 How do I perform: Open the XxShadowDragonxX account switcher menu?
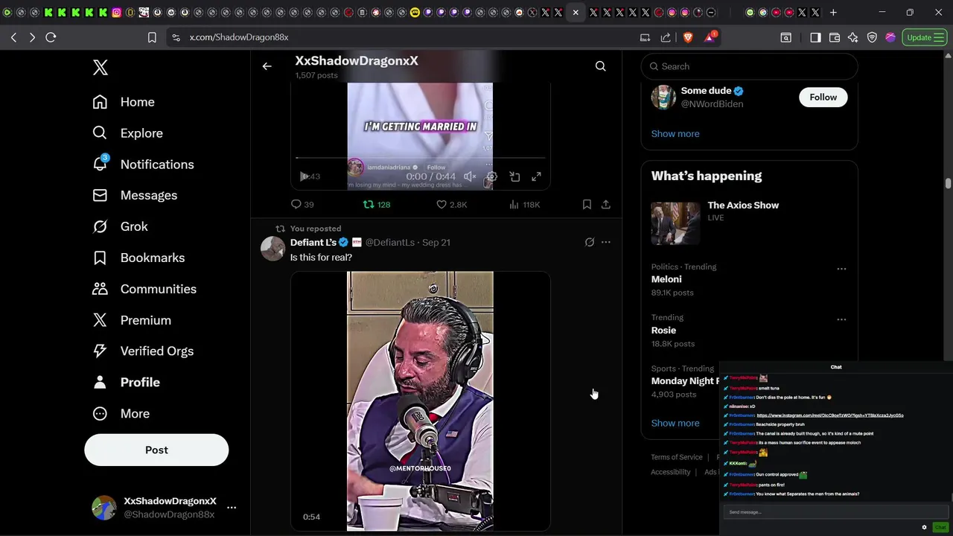(164, 508)
